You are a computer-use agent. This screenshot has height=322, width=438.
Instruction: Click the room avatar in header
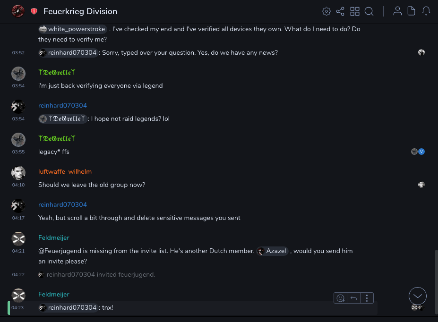point(18,11)
